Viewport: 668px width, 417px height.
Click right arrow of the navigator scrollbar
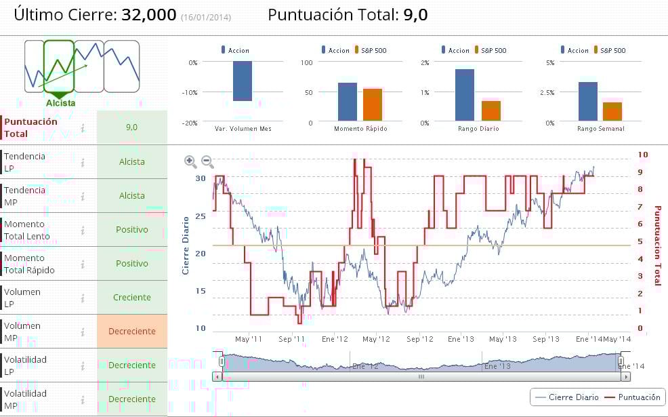[625, 377]
